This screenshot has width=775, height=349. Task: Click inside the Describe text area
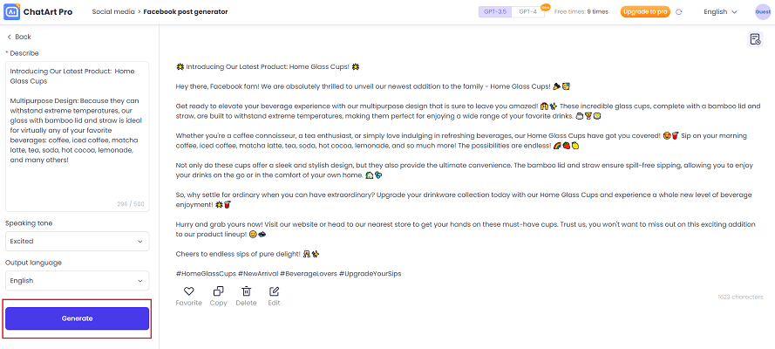[77, 136]
